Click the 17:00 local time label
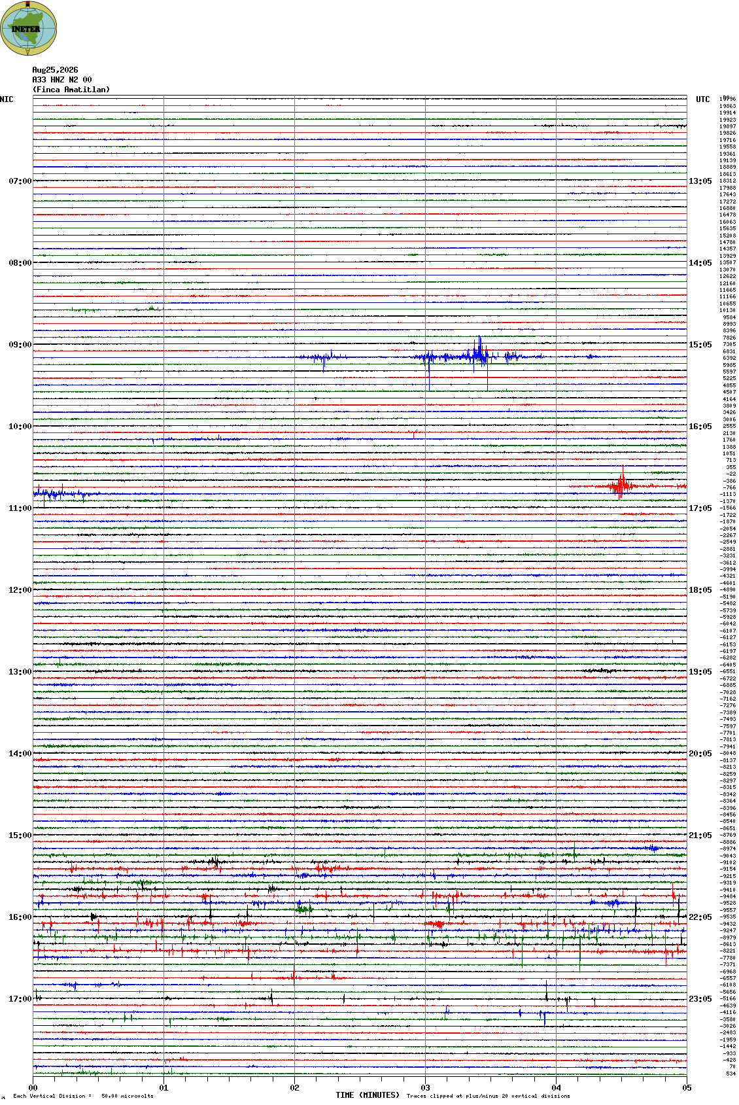739x1105 pixels. [x=20, y=999]
